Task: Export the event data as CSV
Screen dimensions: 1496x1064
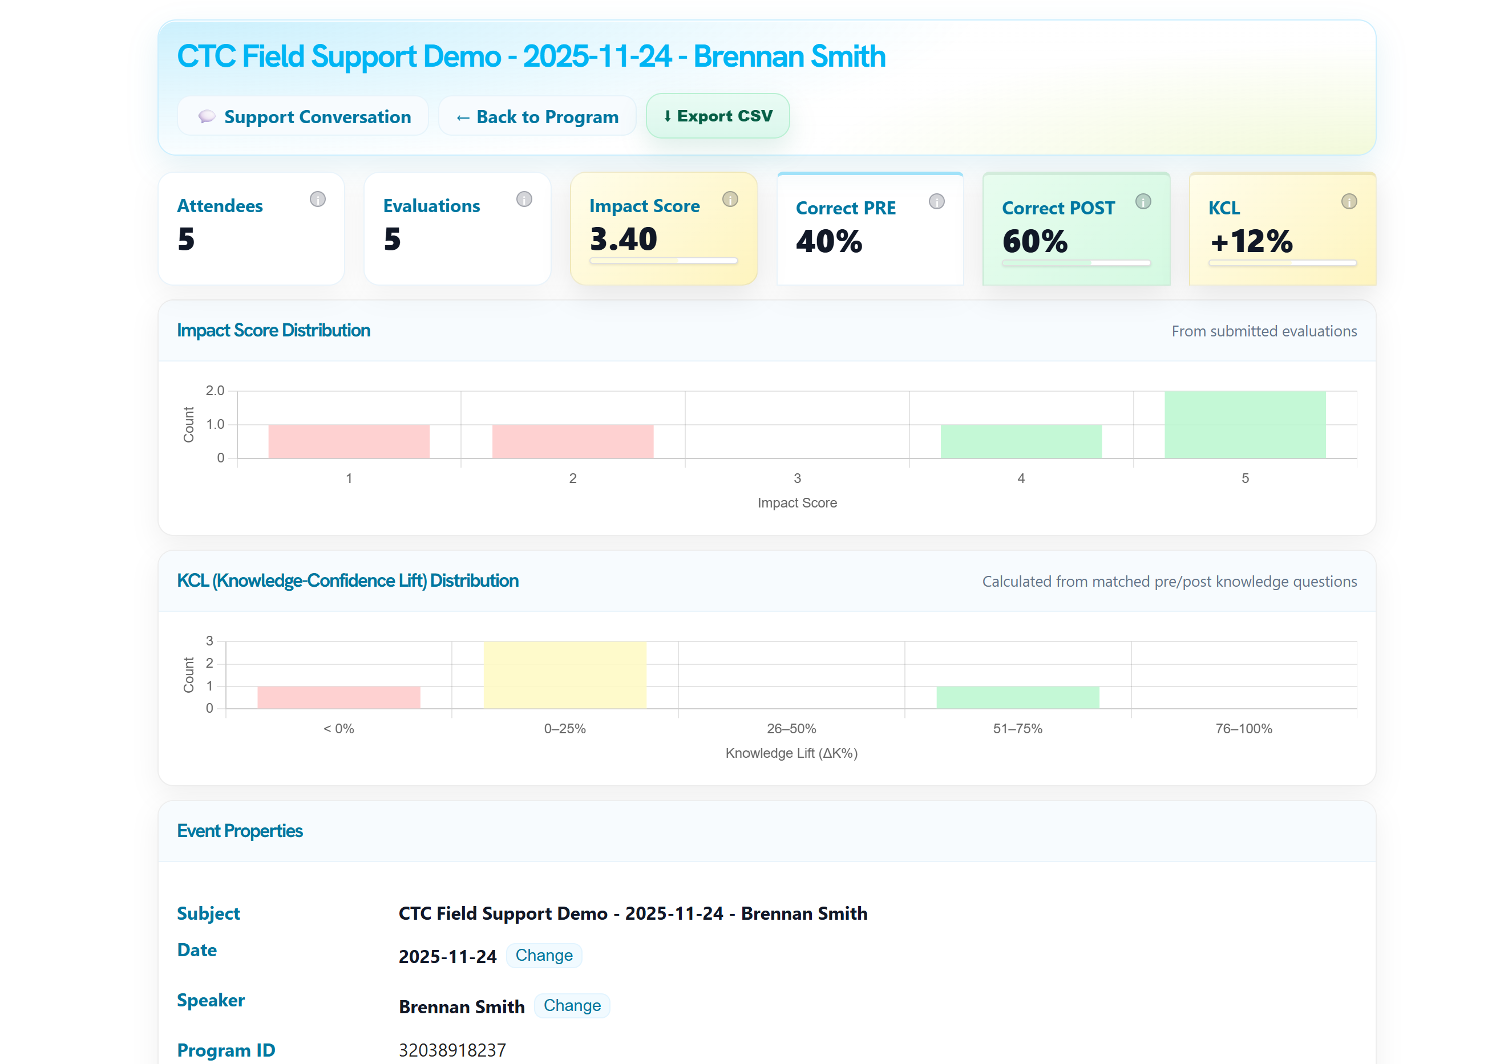Action: pos(717,116)
